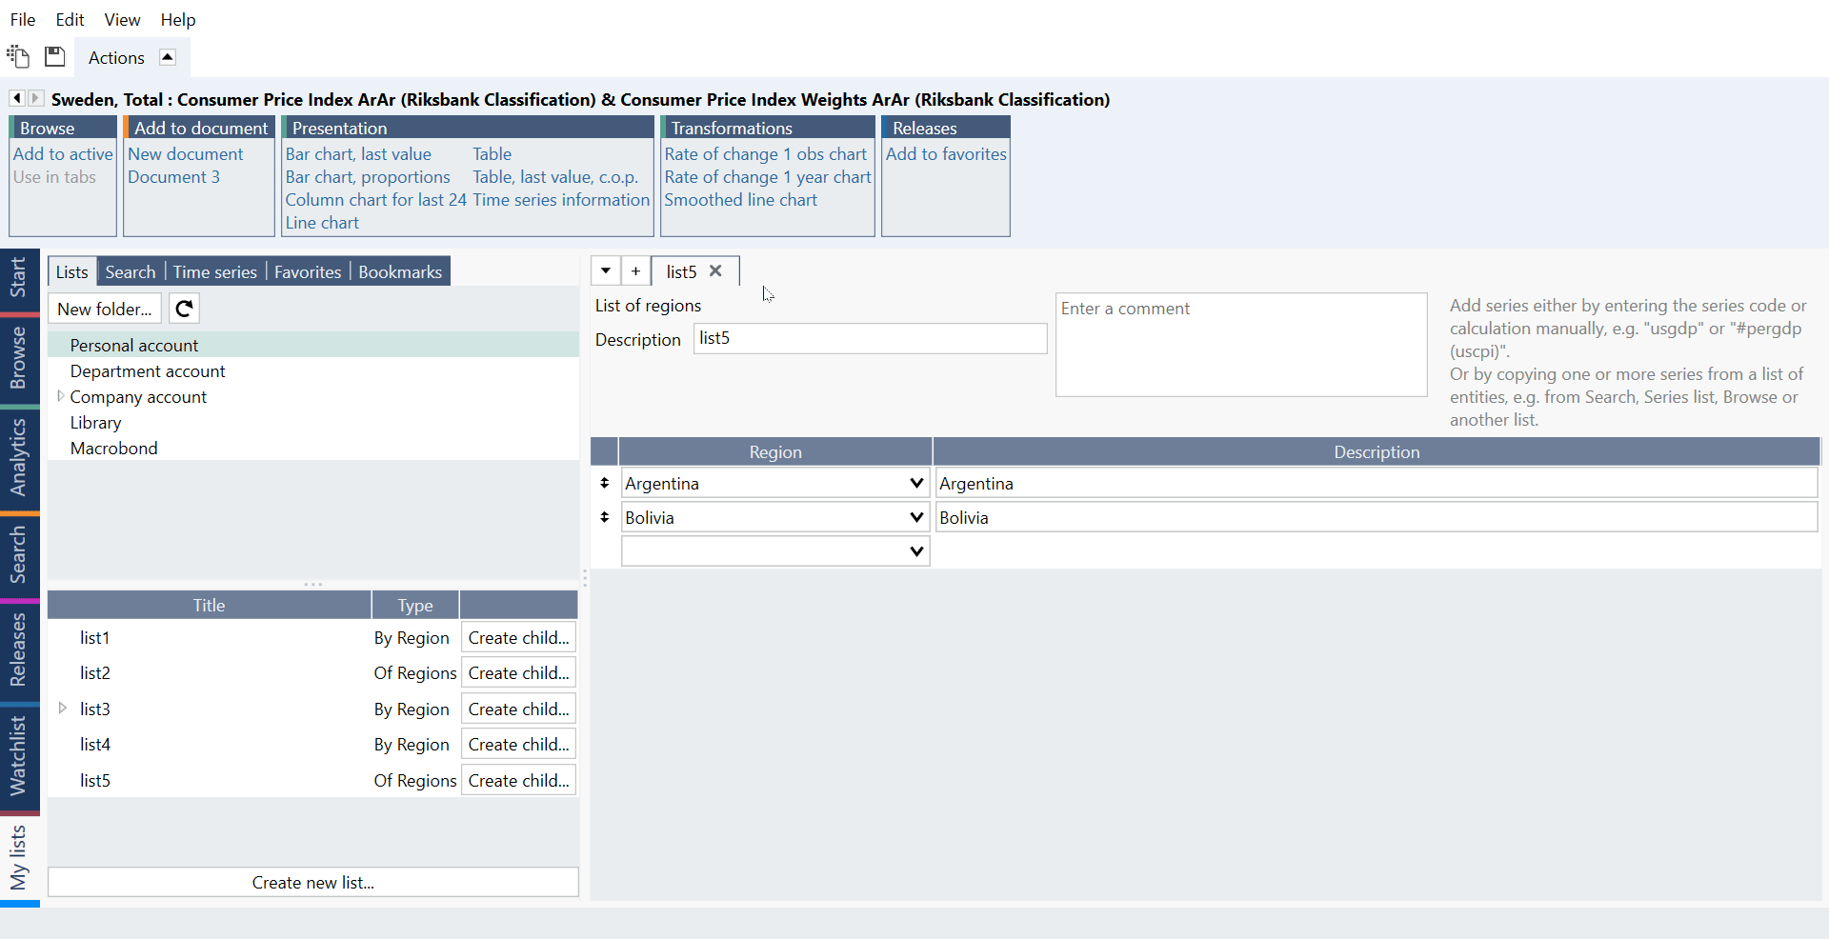Click the save icon in toolbar

(55, 57)
